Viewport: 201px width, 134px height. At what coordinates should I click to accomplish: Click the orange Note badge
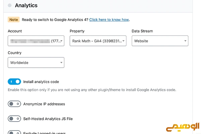14,20
